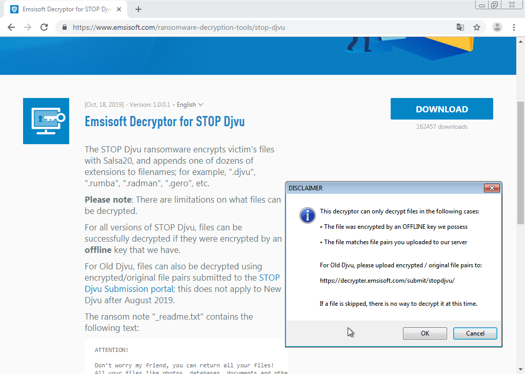Click the browser forward arrow
Screen dimensions: 525x374
tap(28, 27)
